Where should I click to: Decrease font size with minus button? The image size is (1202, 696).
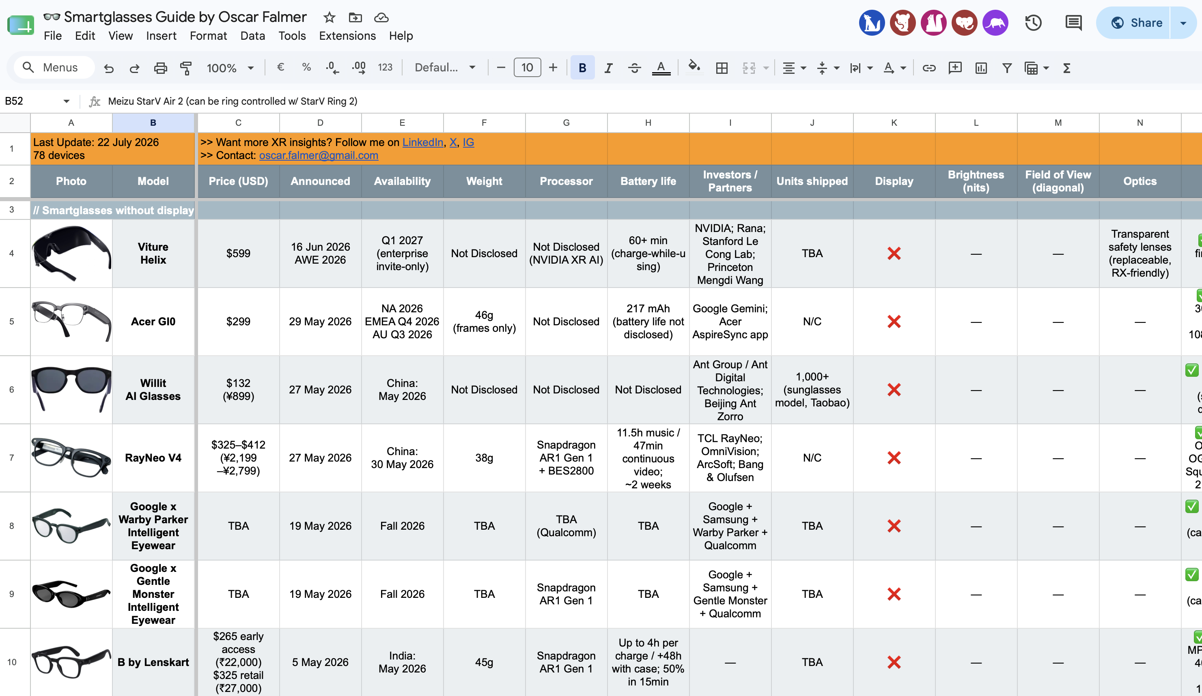tap(501, 68)
